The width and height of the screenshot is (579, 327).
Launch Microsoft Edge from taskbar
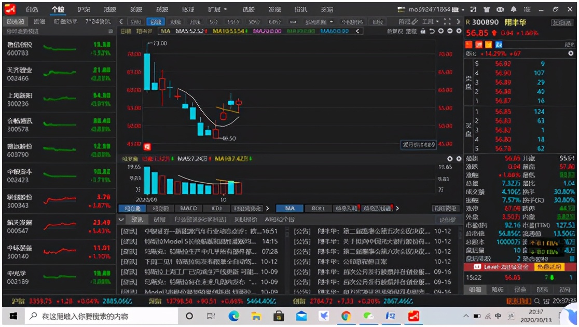[x=234, y=316]
